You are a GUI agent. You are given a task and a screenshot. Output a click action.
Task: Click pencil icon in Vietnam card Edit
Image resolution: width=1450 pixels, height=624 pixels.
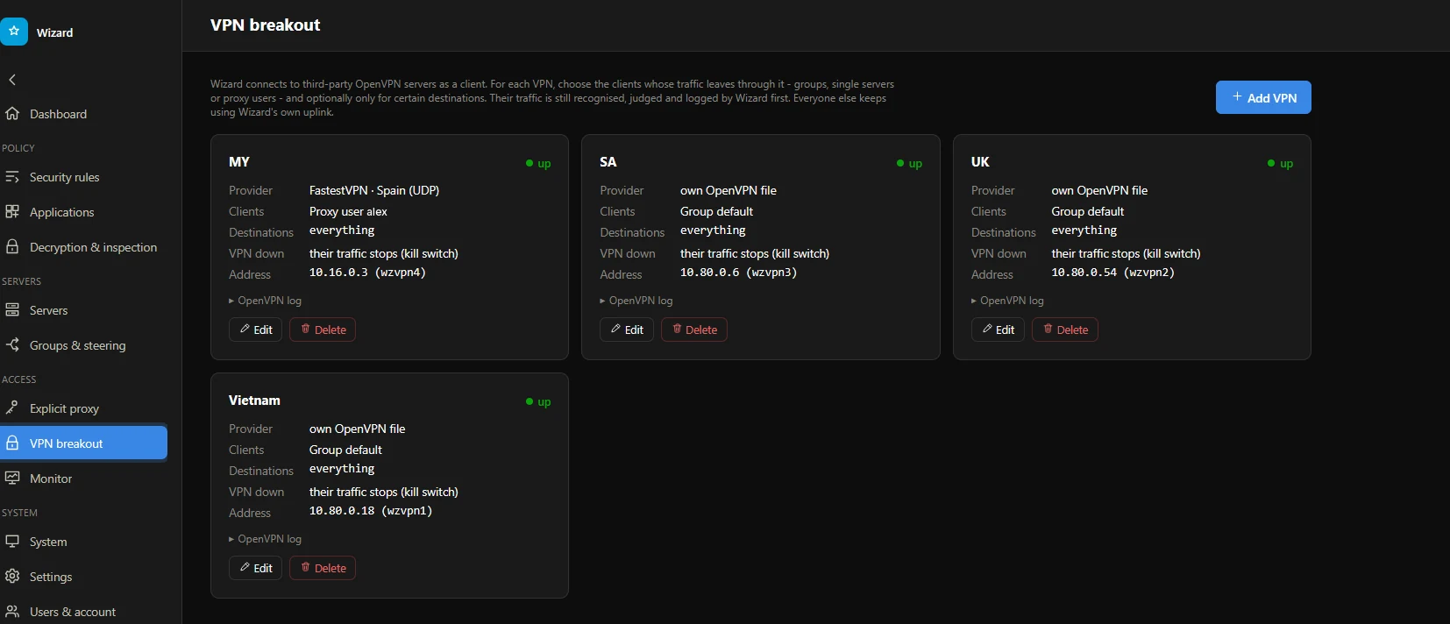coord(245,568)
